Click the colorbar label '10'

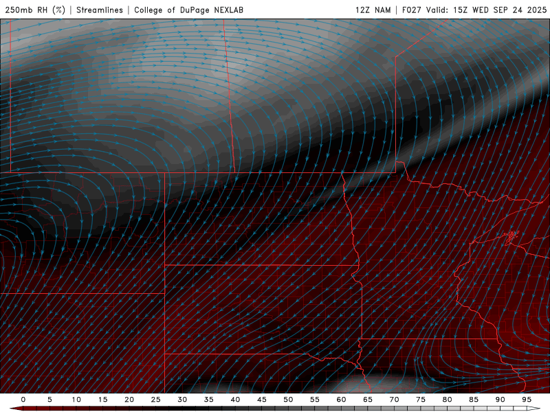pyautogui.click(x=76, y=400)
